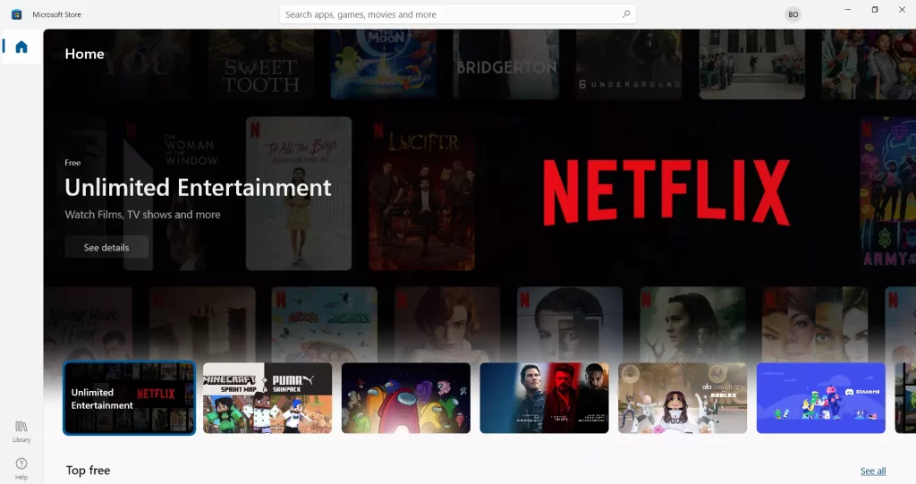916x484 pixels.
Task: Open See all for Top free
Action: click(x=873, y=471)
